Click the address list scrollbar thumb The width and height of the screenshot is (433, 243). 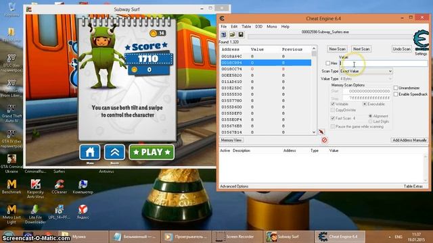click(314, 53)
